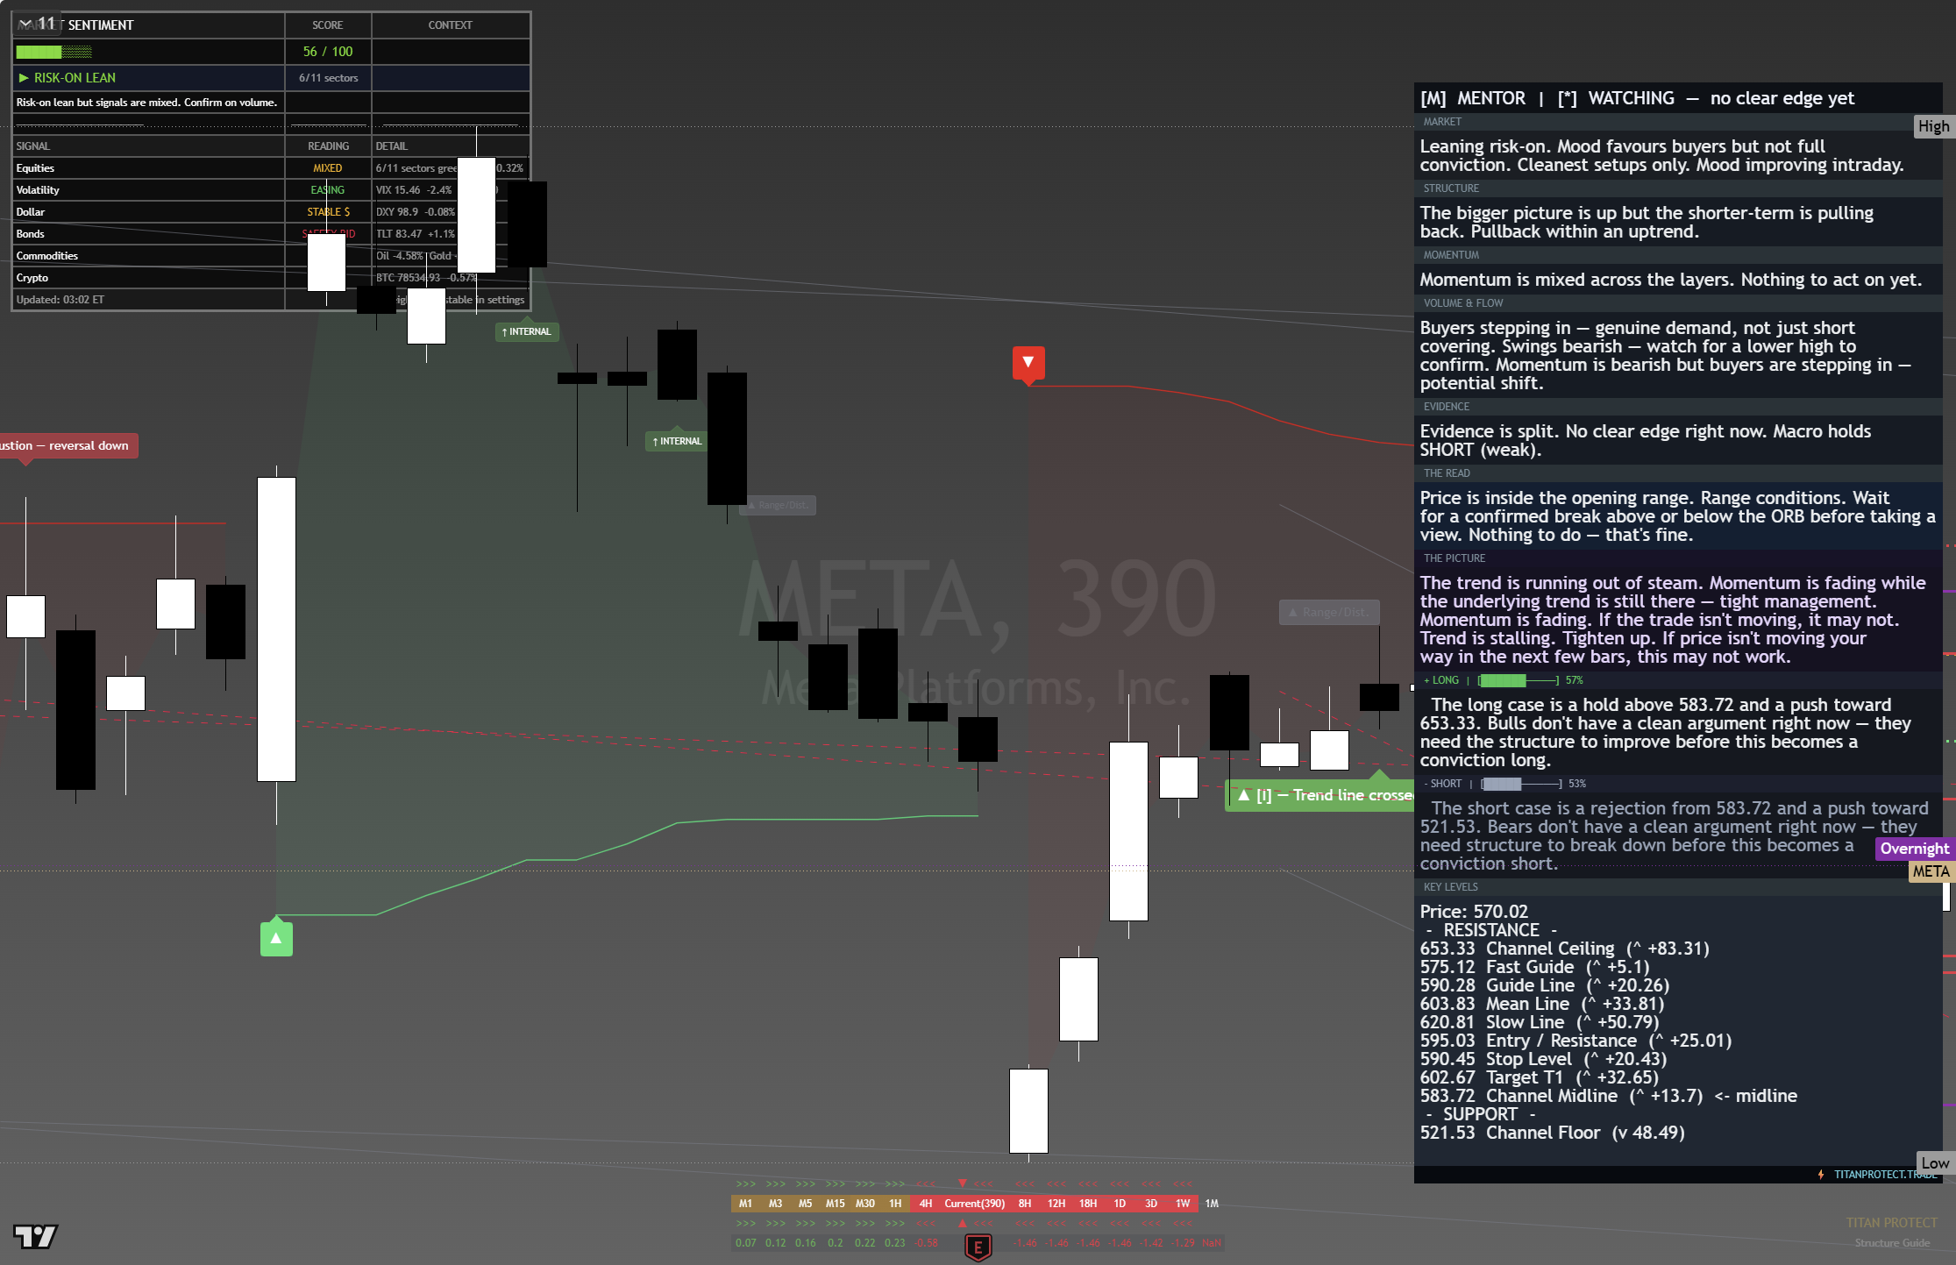This screenshot has height=1265, width=1956.
Task: Open the TITANPROTECT.TRADE link
Action: click(x=1886, y=1174)
